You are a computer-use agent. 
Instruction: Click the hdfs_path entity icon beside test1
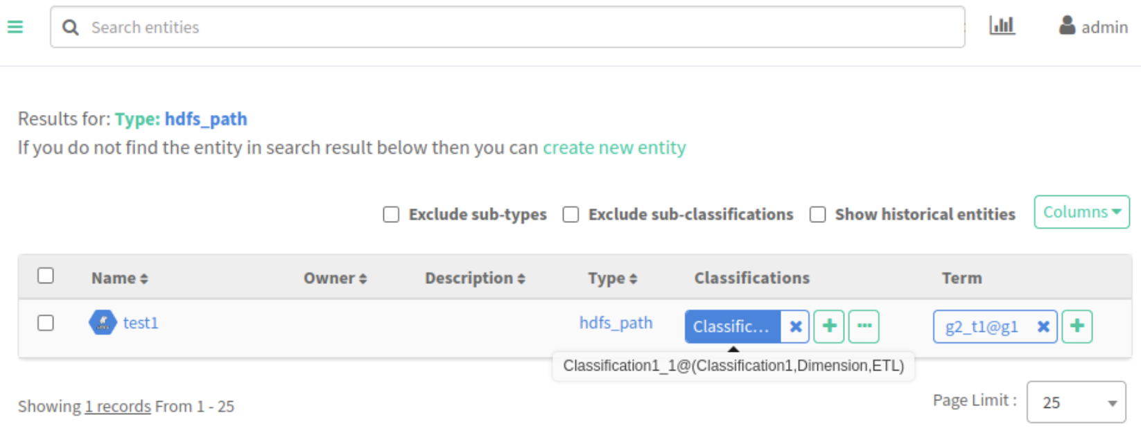(x=103, y=323)
